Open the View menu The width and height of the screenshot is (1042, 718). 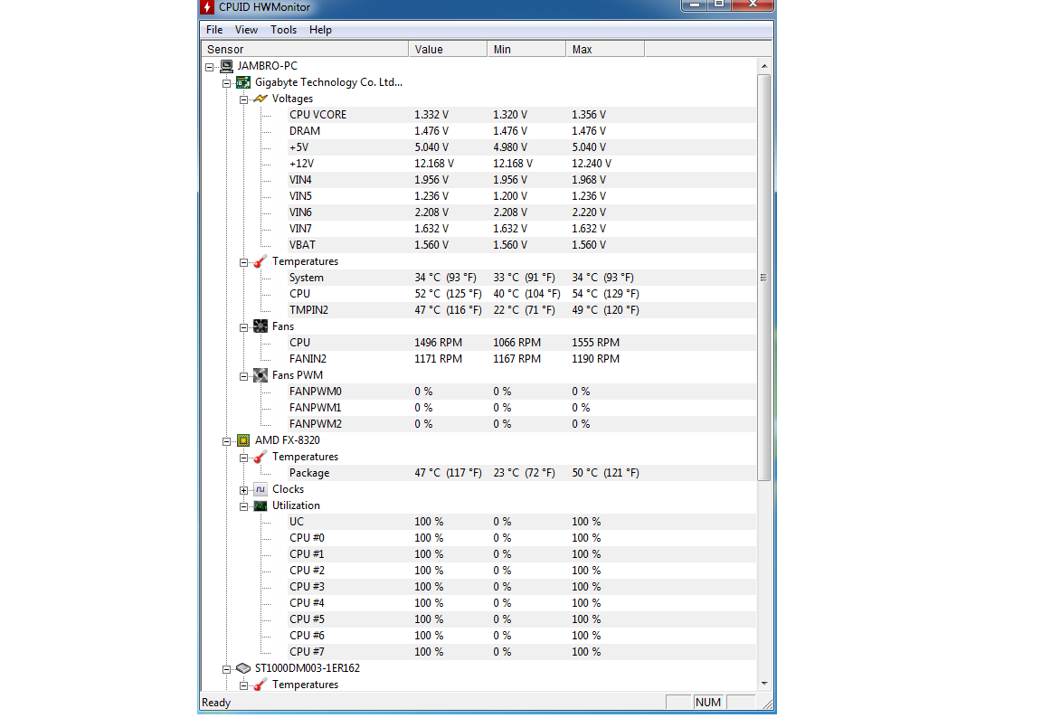pos(246,30)
